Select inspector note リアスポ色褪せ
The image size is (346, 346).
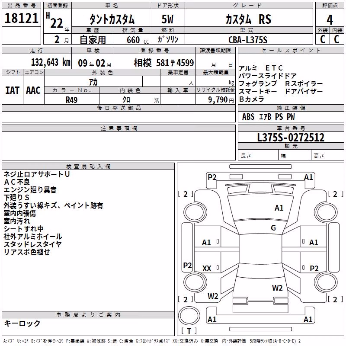27,252
